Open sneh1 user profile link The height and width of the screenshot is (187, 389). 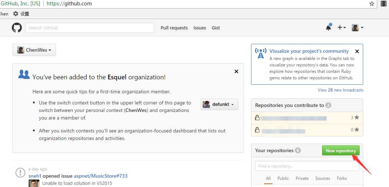pos(35,176)
